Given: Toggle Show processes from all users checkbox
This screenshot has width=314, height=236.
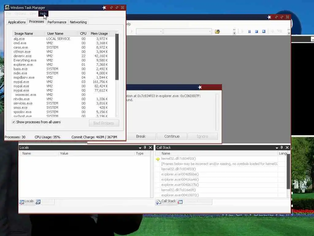Looking at the screenshot, I should tap(13, 122).
